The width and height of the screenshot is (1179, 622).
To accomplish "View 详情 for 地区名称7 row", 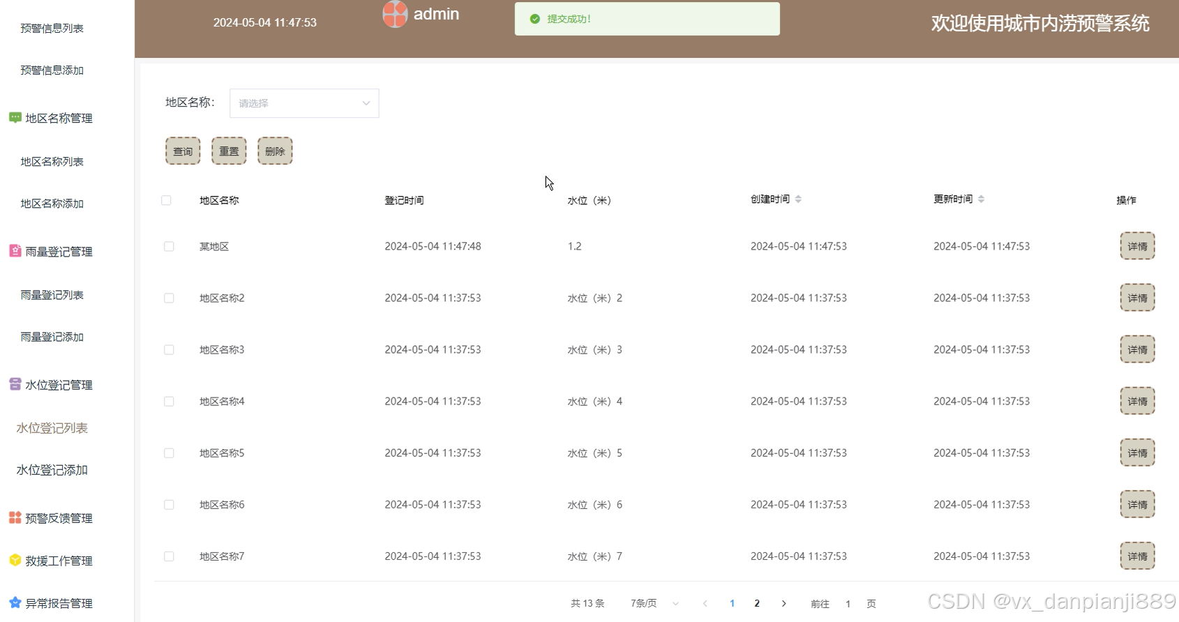I will coord(1137,556).
